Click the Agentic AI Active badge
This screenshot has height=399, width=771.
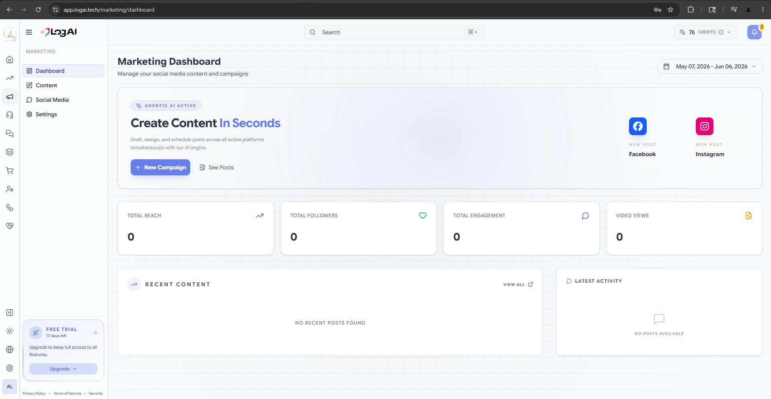166,105
